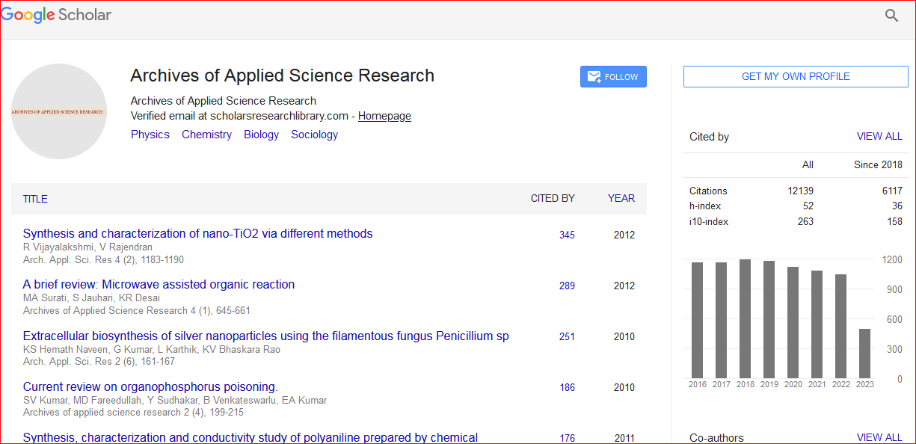Select the Biology interest tag
The width and height of the screenshot is (916, 444).
261,135
